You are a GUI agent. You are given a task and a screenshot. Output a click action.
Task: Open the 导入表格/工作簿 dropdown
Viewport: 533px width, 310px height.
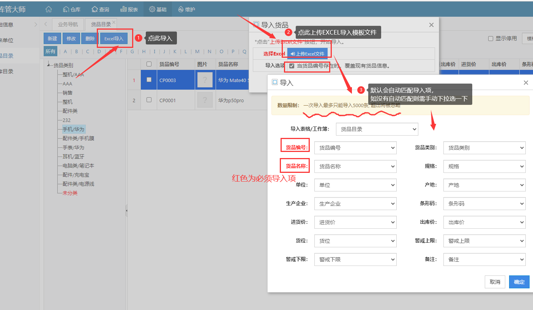377,129
